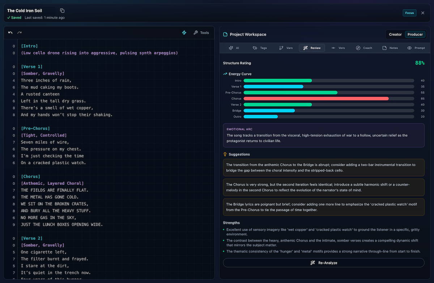
Task: Switch to Creator mode
Action: (395, 34)
